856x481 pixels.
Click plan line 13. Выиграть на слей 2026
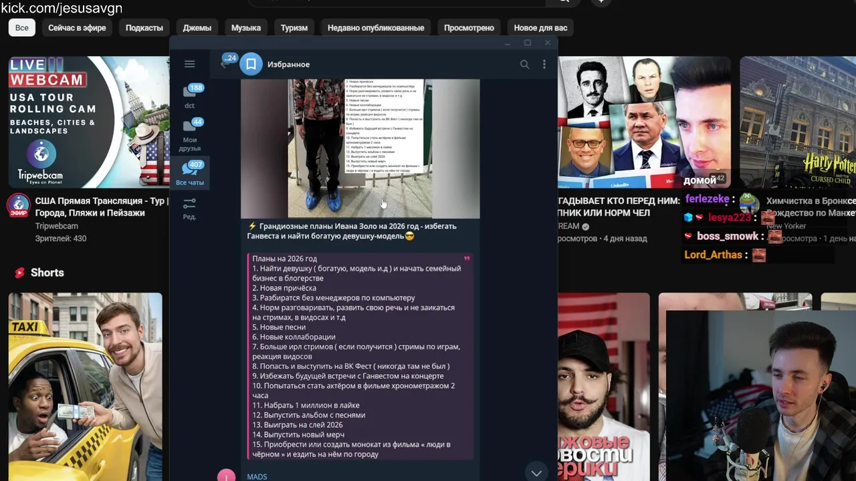(298, 425)
